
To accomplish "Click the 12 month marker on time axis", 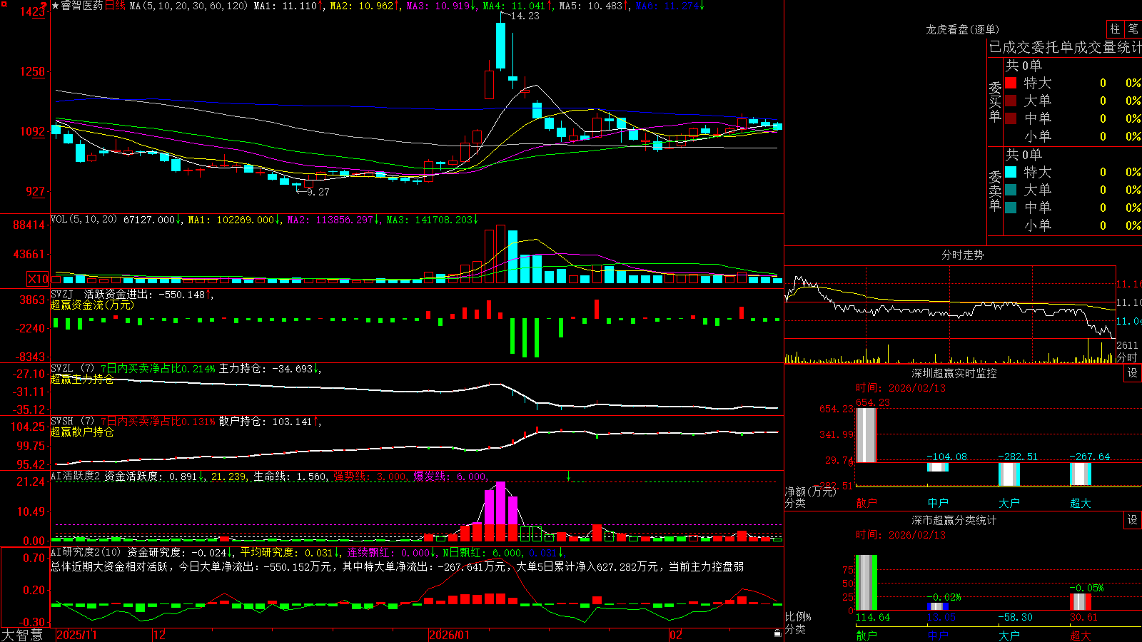I will [x=159, y=634].
